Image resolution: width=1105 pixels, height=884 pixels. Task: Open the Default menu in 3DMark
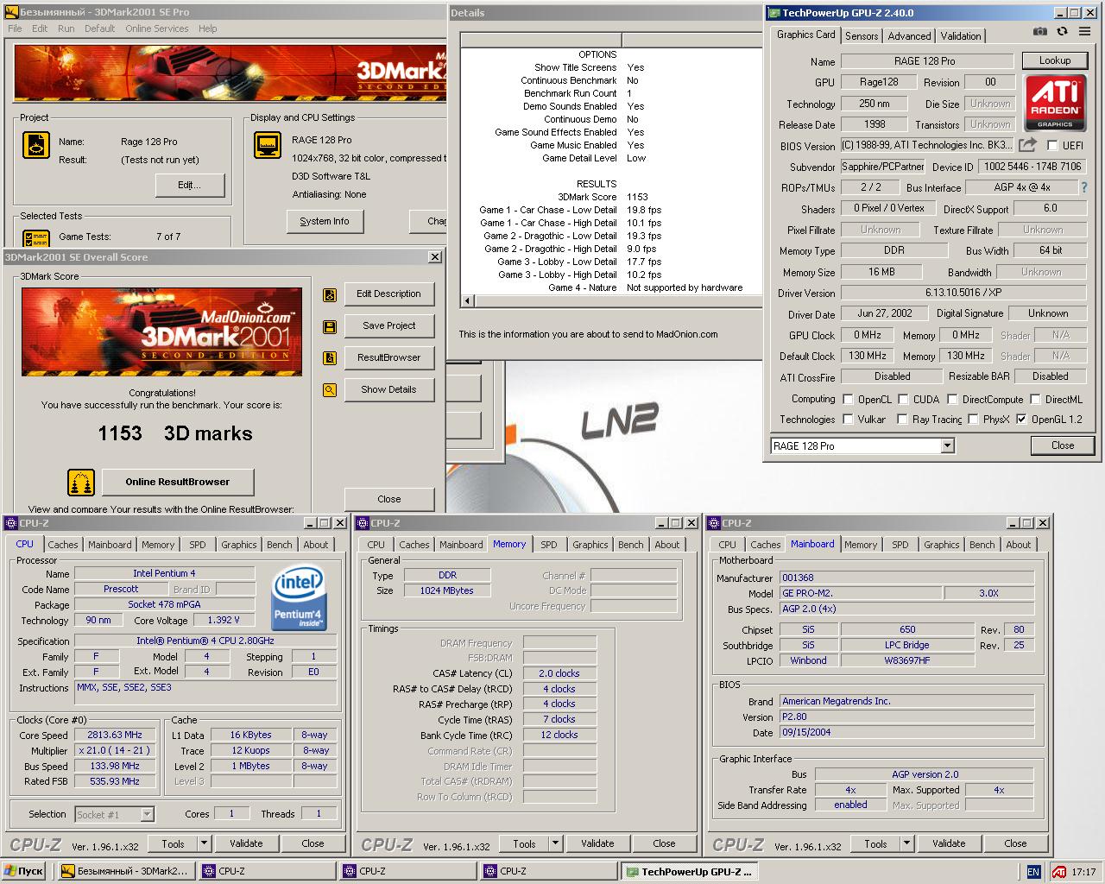tap(99, 28)
